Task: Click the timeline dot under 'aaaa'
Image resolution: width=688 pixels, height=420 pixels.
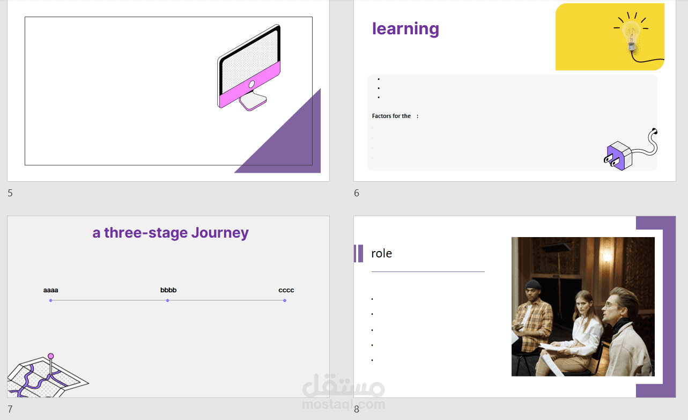Action: pos(50,300)
